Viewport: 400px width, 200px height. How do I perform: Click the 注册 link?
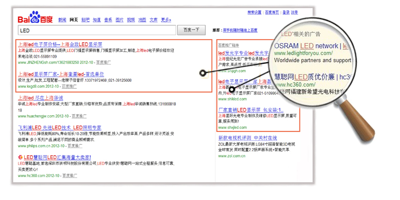point(294,13)
